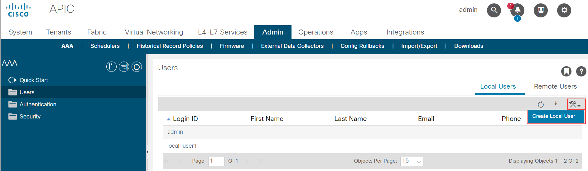This screenshot has height=171, width=588.
Task: Click the page number input field
Action: tap(216, 161)
